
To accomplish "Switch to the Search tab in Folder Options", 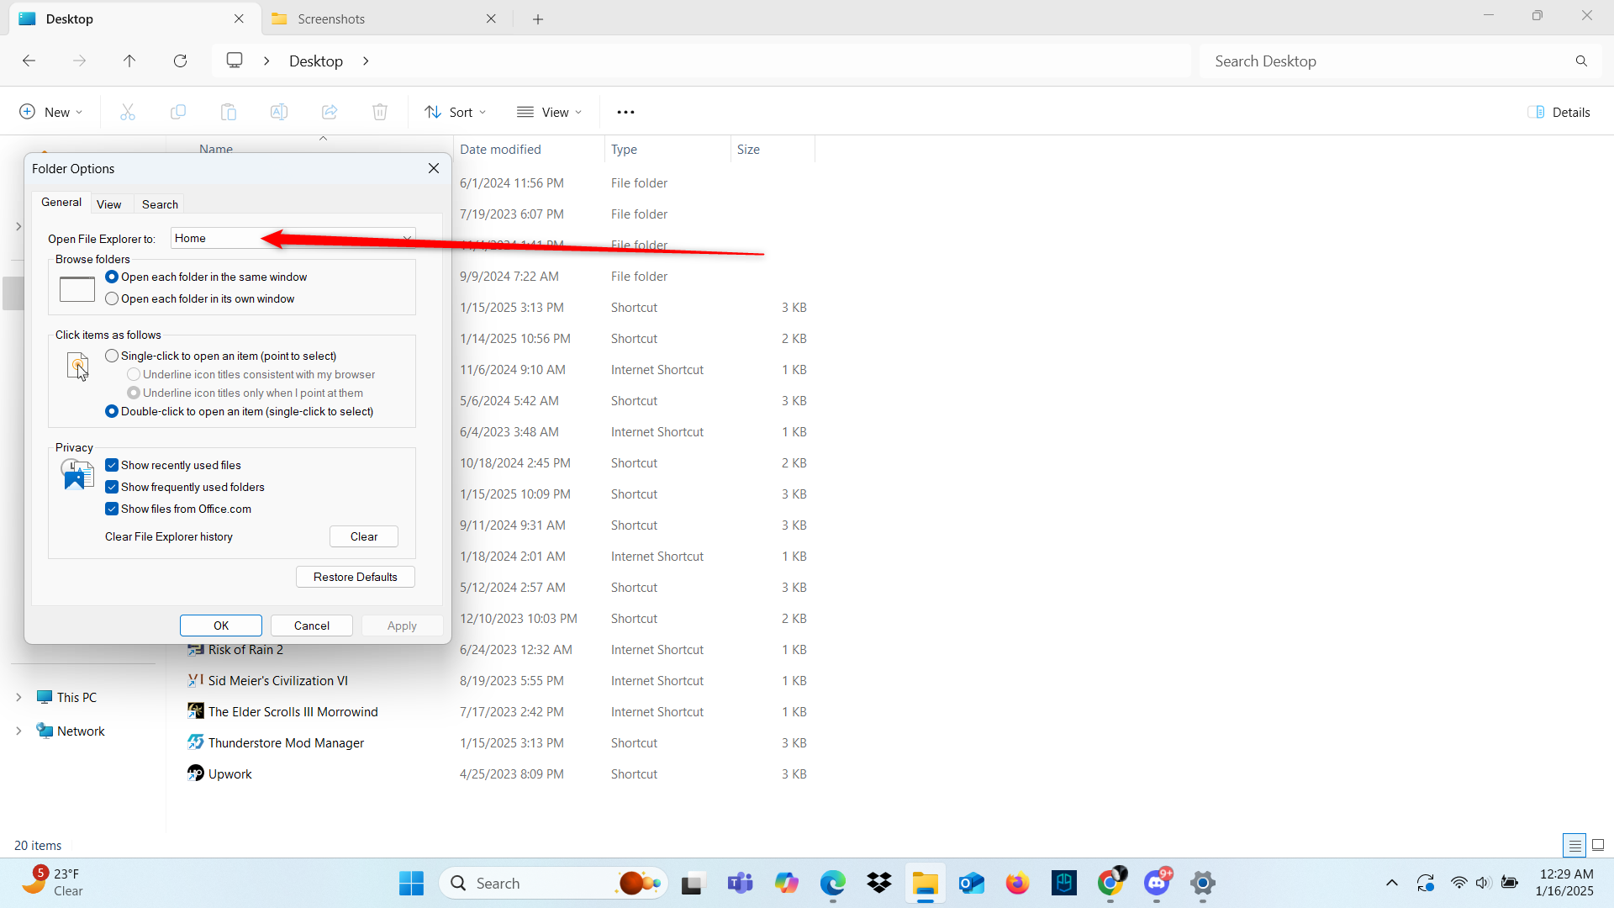I will 160,204.
